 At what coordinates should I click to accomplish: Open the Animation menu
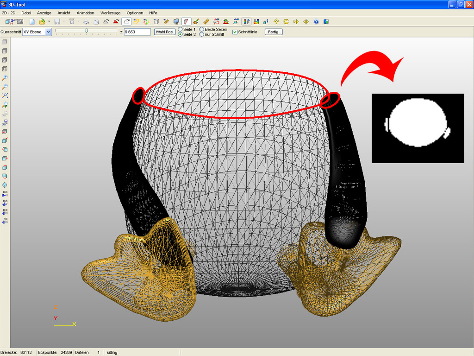(x=85, y=13)
